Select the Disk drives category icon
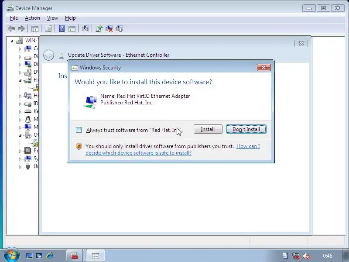This screenshot has width=349, height=262. [28, 57]
